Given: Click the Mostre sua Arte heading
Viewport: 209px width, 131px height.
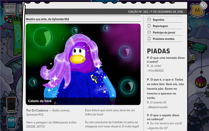Looking at the screenshot, I should pos(47,19).
